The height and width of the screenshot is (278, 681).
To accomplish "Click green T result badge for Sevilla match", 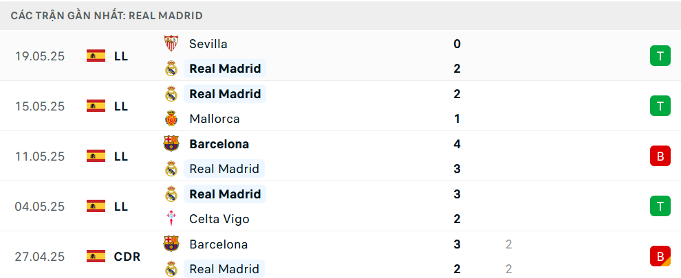I will [660, 56].
